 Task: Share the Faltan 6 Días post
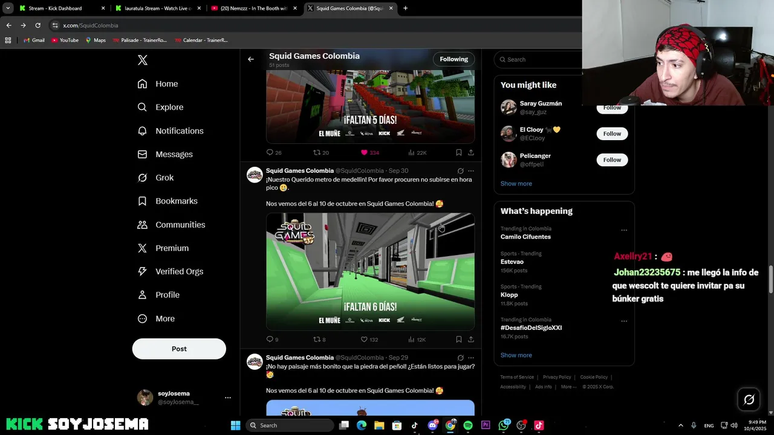pos(471,340)
